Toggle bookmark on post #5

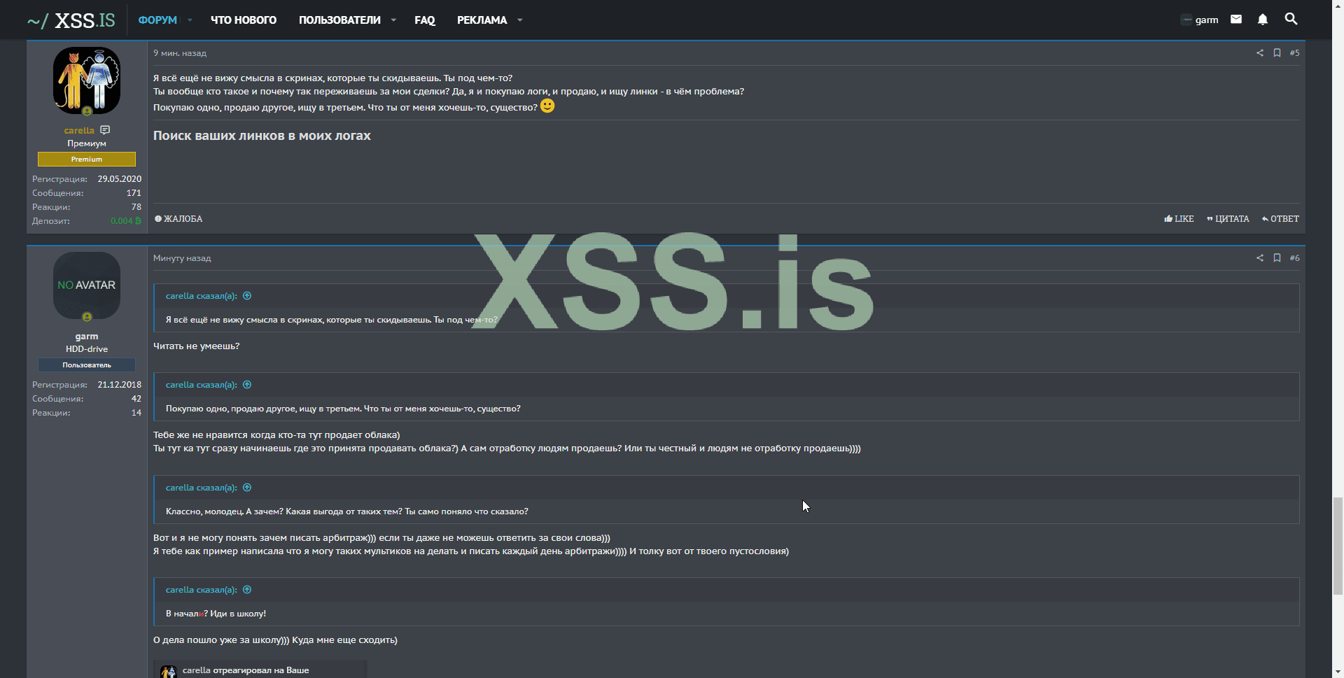click(x=1277, y=52)
